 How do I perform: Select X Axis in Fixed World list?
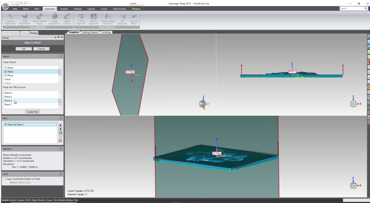pyautogui.click(x=31, y=80)
